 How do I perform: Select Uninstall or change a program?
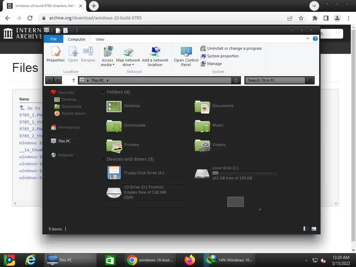point(231,48)
